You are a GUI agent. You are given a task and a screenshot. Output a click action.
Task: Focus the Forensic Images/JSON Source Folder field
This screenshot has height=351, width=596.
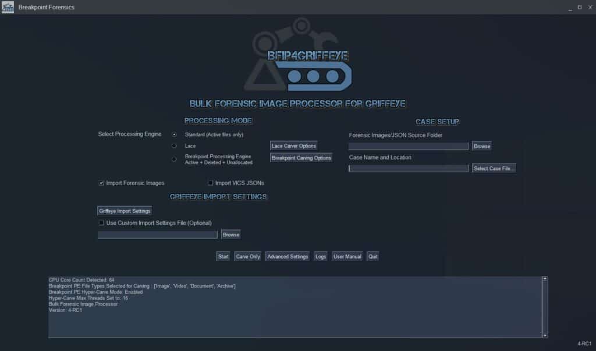[409, 147]
